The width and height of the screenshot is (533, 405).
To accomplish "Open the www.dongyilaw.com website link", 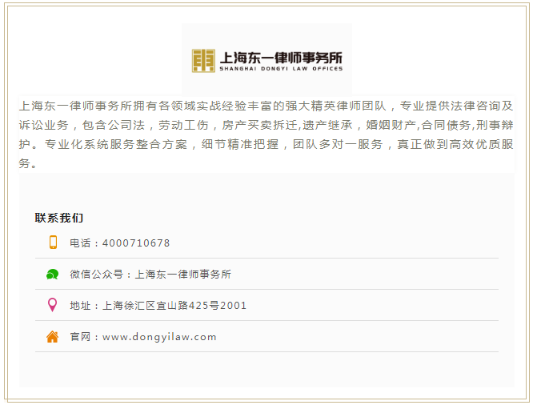I will (159, 337).
